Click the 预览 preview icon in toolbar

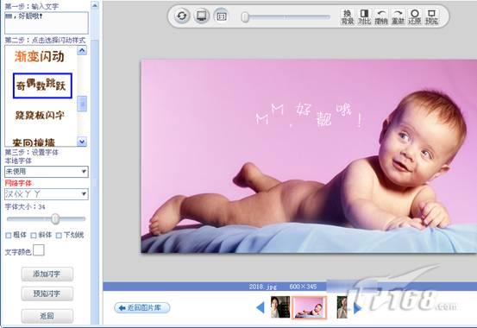coord(431,16)
